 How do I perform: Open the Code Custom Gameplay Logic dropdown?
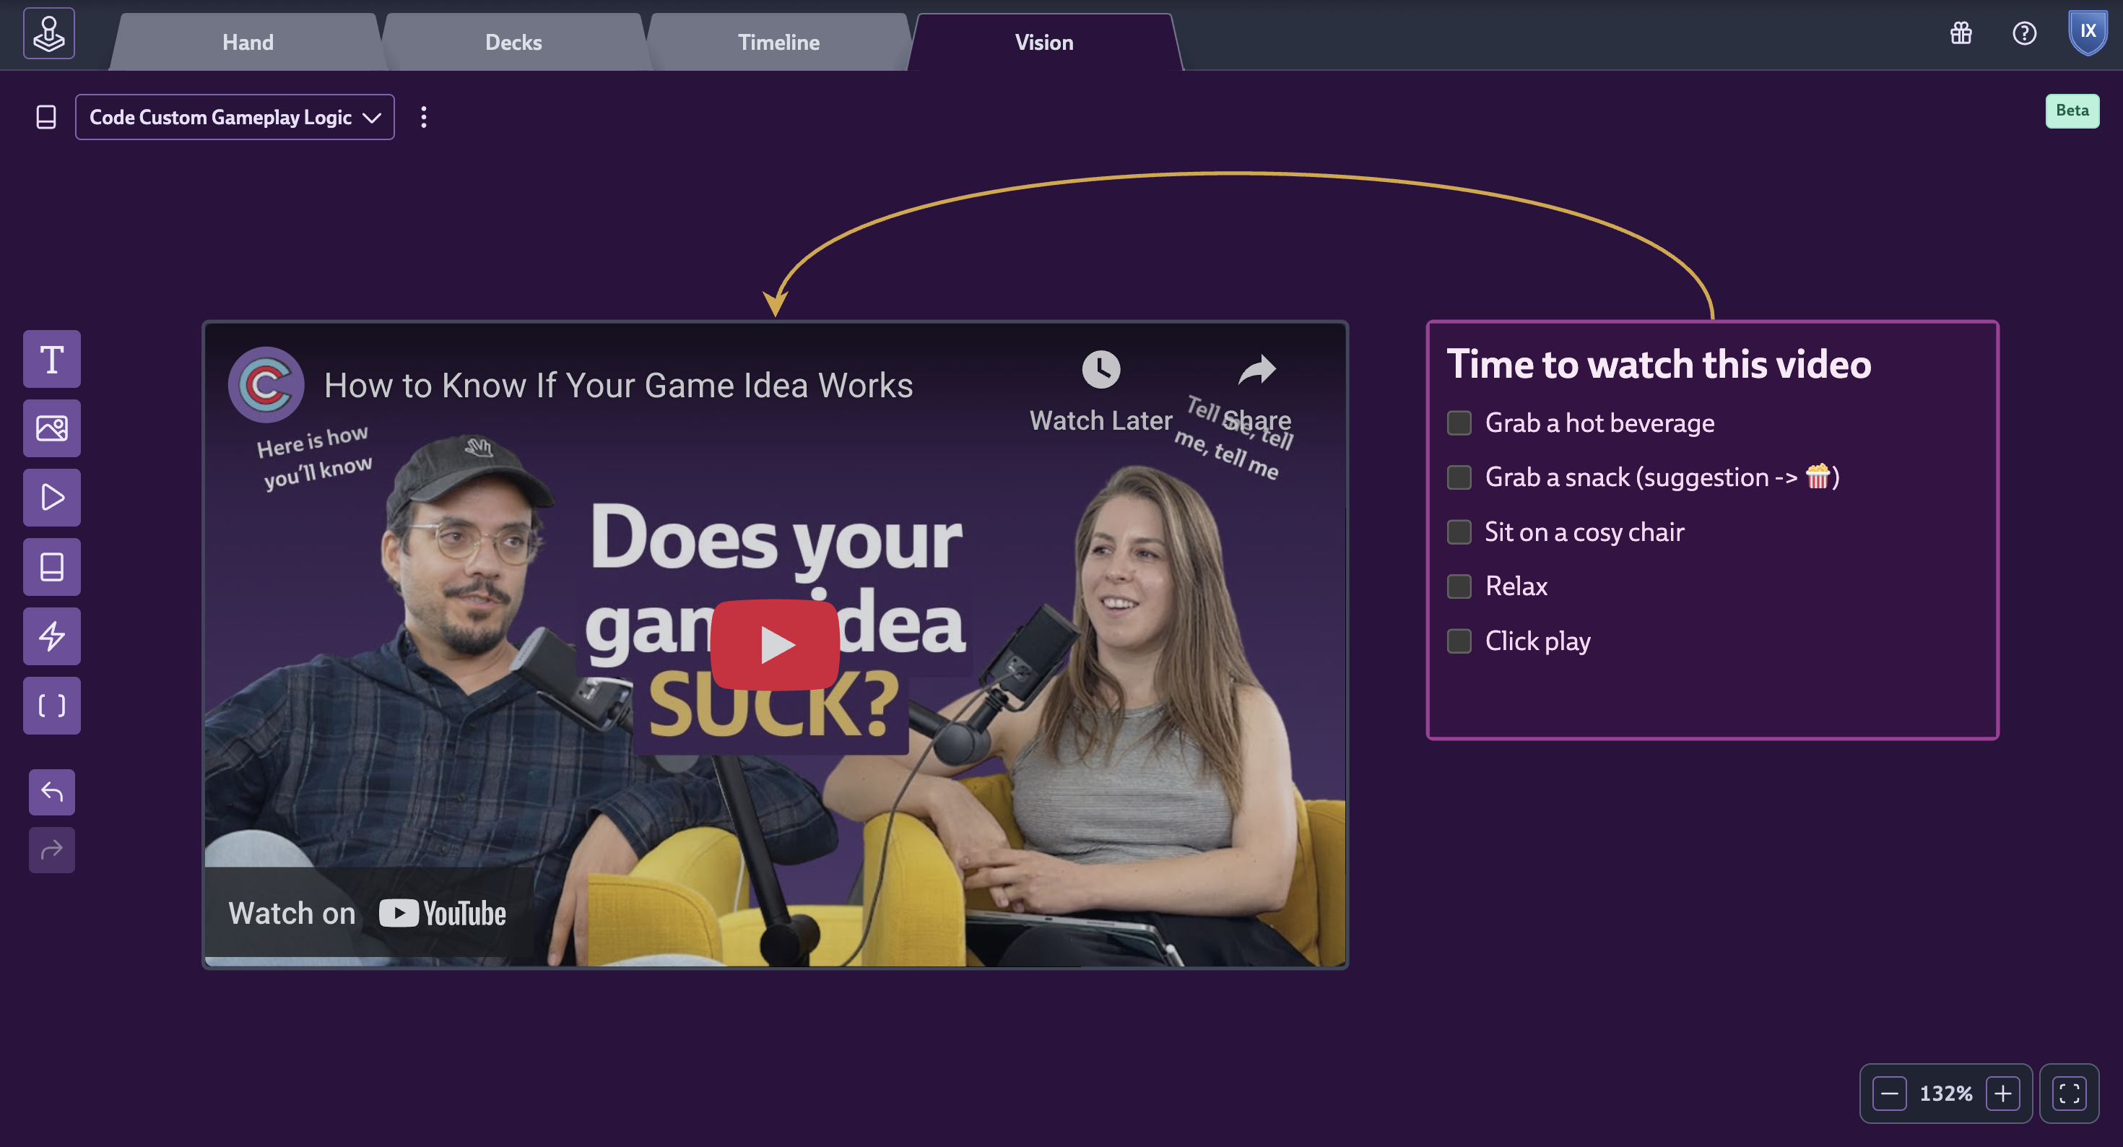pos(235,117)
